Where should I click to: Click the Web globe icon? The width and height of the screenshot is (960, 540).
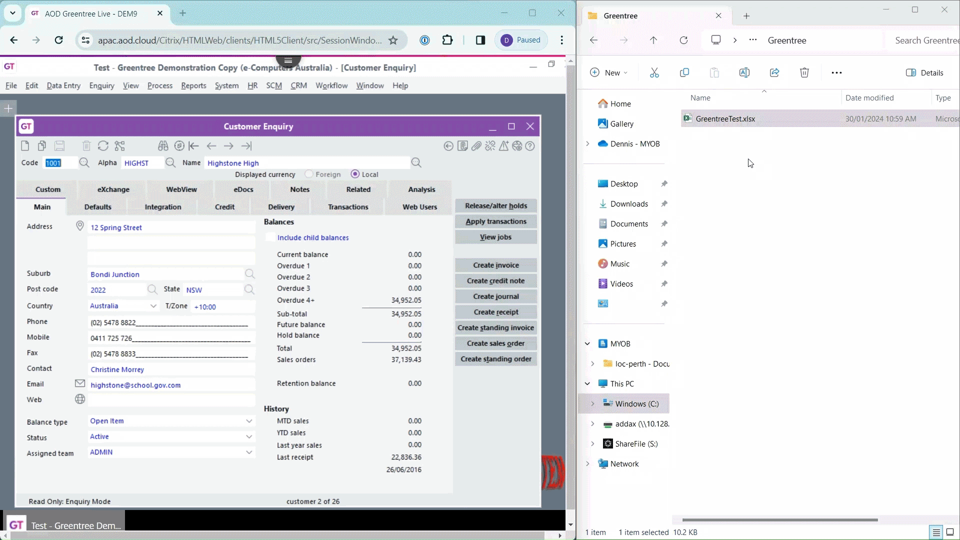pyautogui.click(x=79, y=399)
